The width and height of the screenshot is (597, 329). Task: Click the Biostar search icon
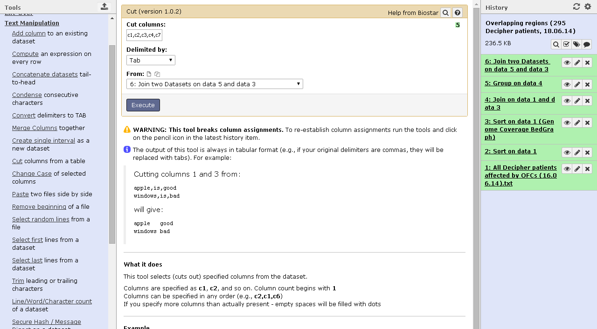coord(445,13)
